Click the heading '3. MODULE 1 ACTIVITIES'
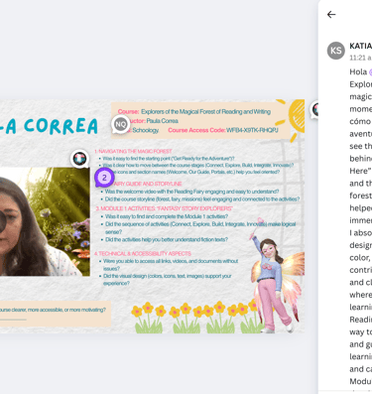 (x=164, y=208)
